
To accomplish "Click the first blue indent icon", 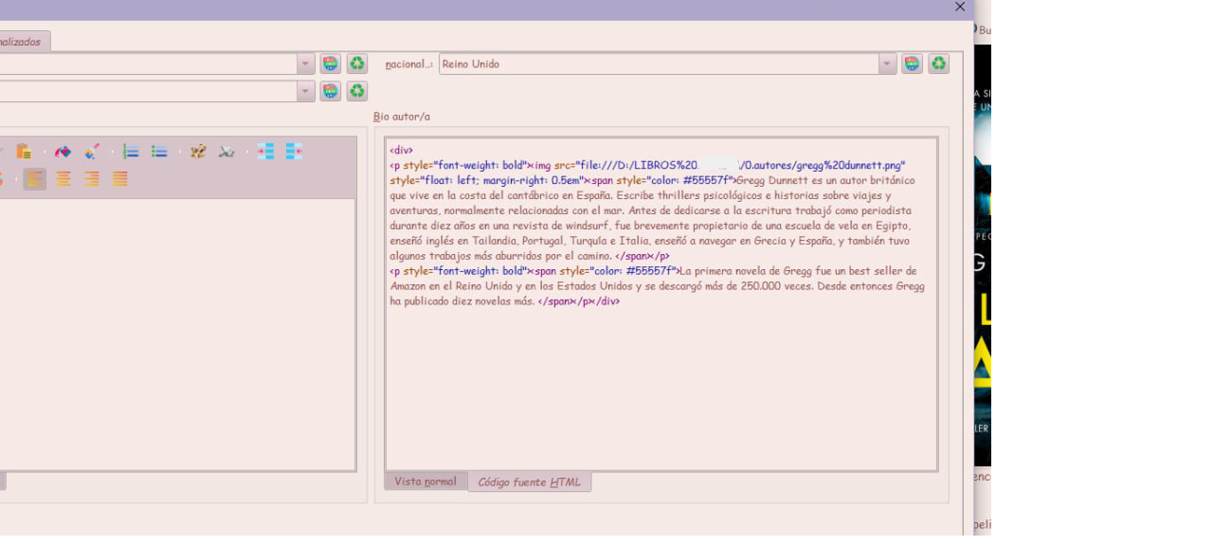I will [x=265, y=152].
